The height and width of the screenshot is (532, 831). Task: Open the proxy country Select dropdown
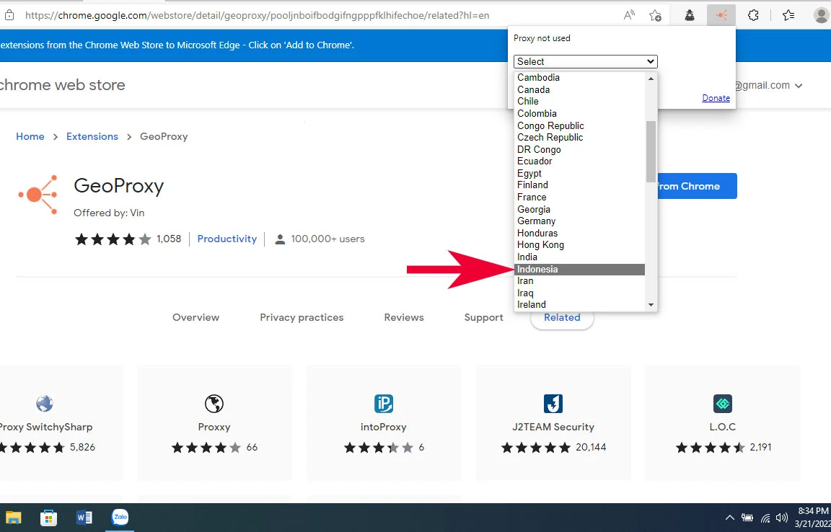[585, 62]
